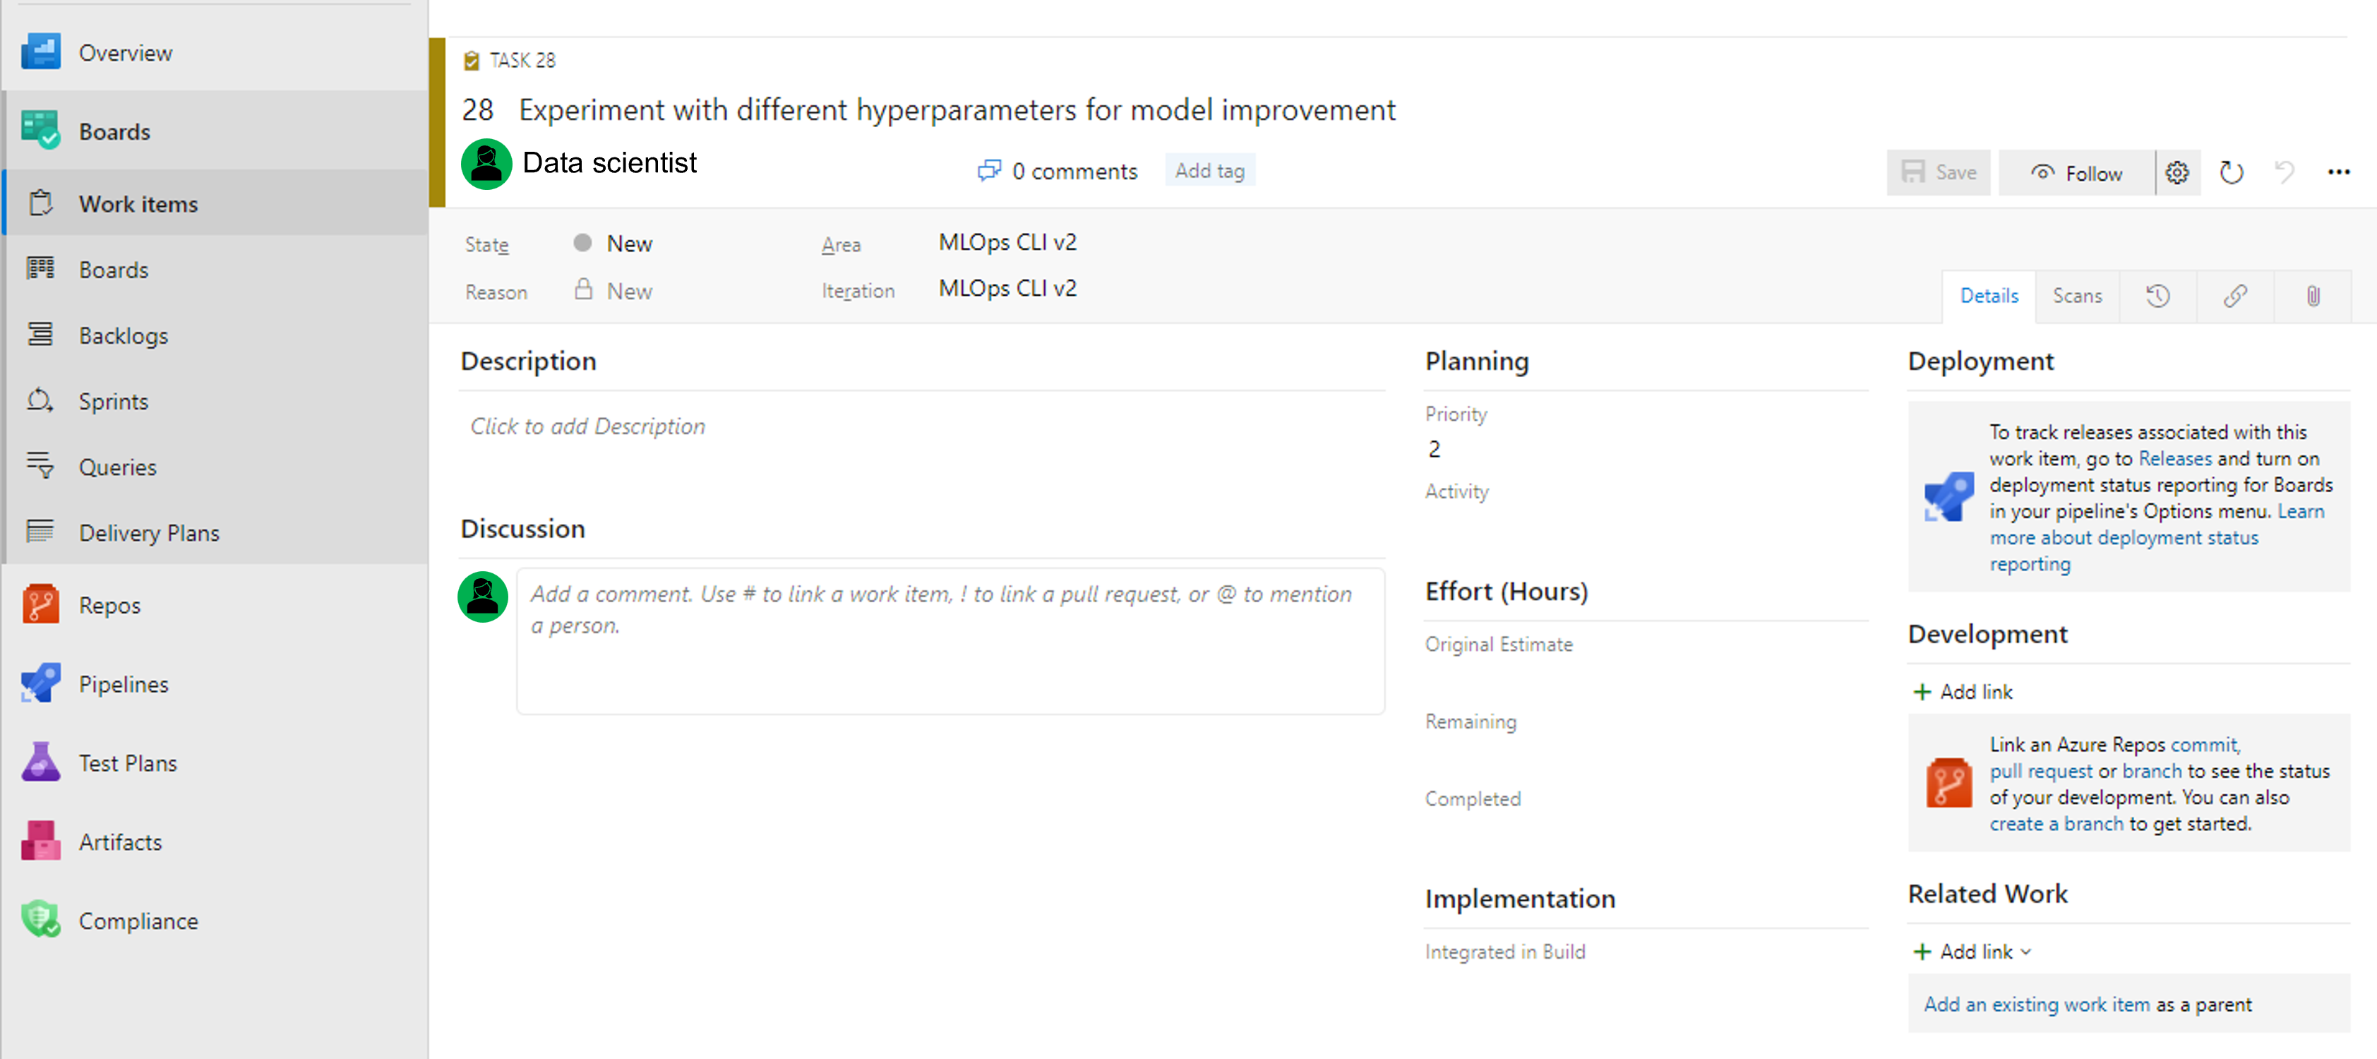Image resolution: width=2377 pixels, height=1059 pixels.
Task: Click the refresh/undo icon
Action: click(x=2233, y=171)
